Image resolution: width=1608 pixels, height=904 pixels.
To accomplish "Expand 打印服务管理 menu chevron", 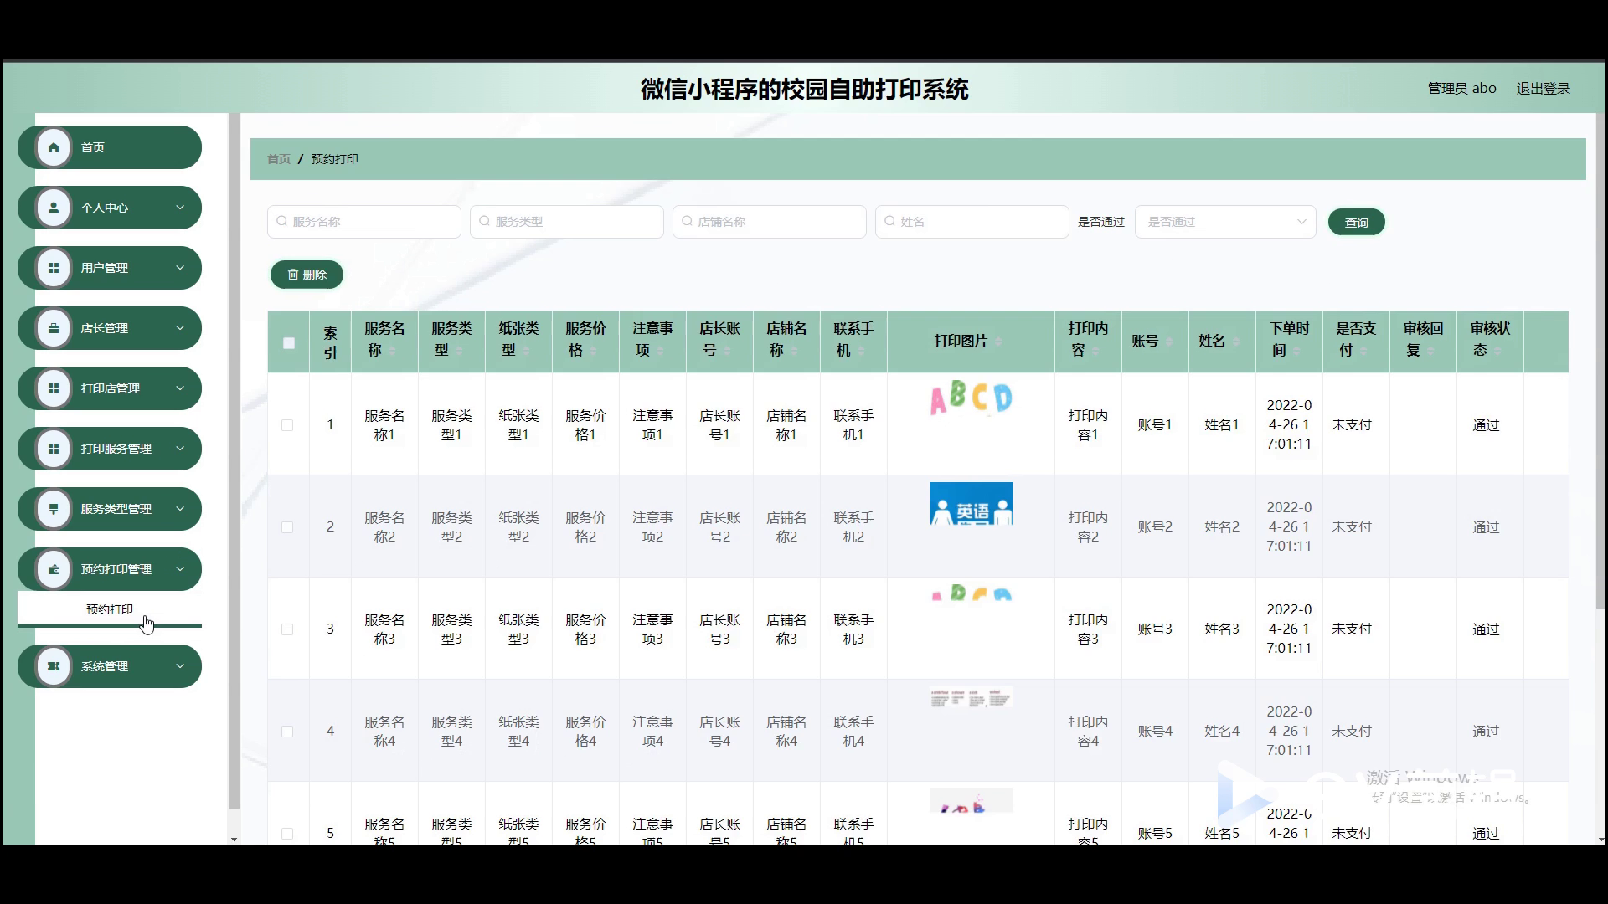I will pyautogui.click(x=180, y=449).
